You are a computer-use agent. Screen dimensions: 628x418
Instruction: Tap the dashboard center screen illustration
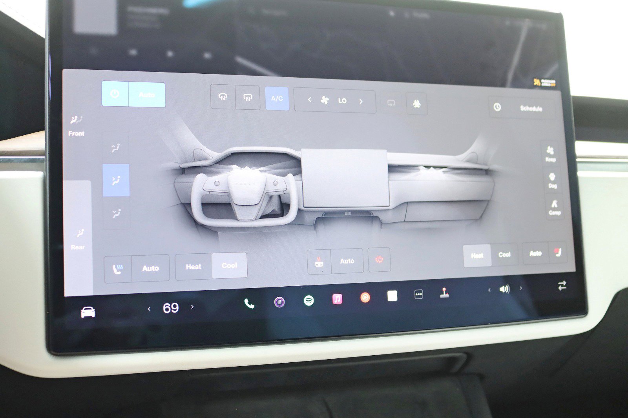click(x=345, y=178)
